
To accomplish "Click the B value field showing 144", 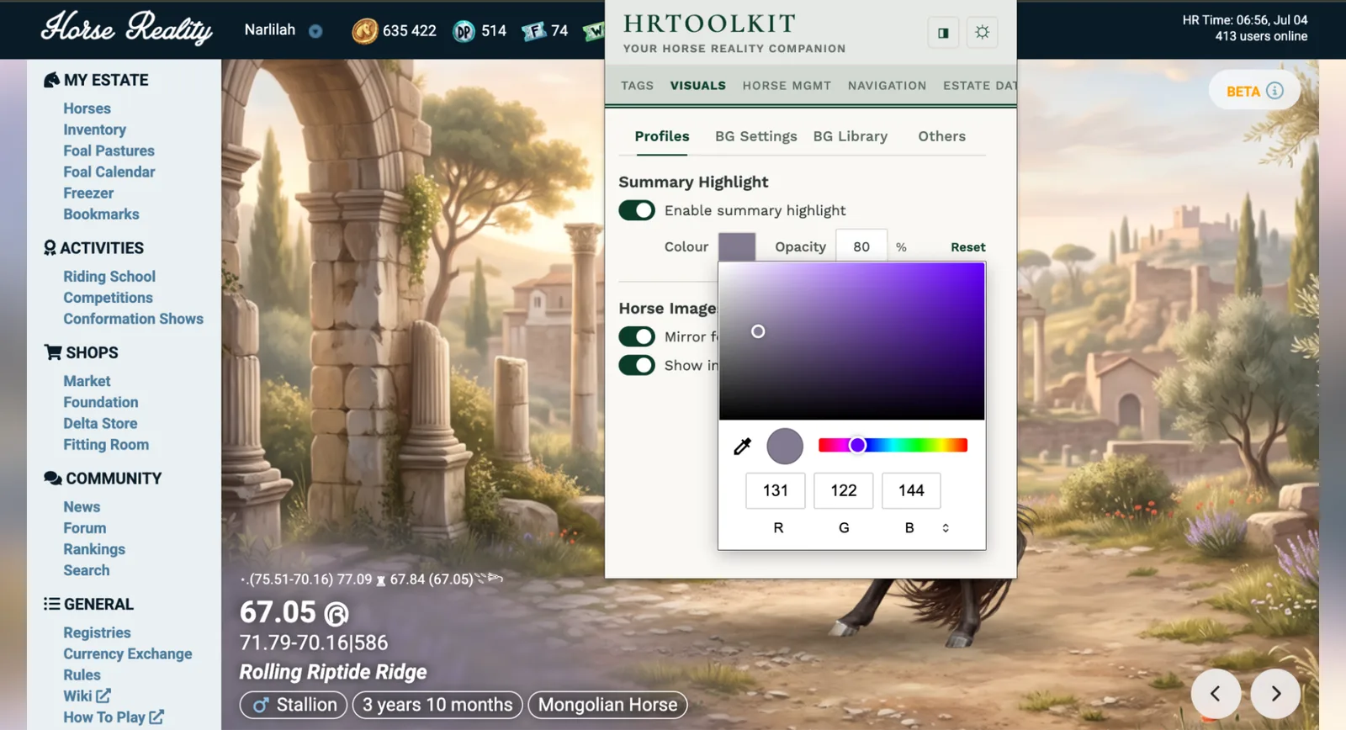I will [911, 491].
